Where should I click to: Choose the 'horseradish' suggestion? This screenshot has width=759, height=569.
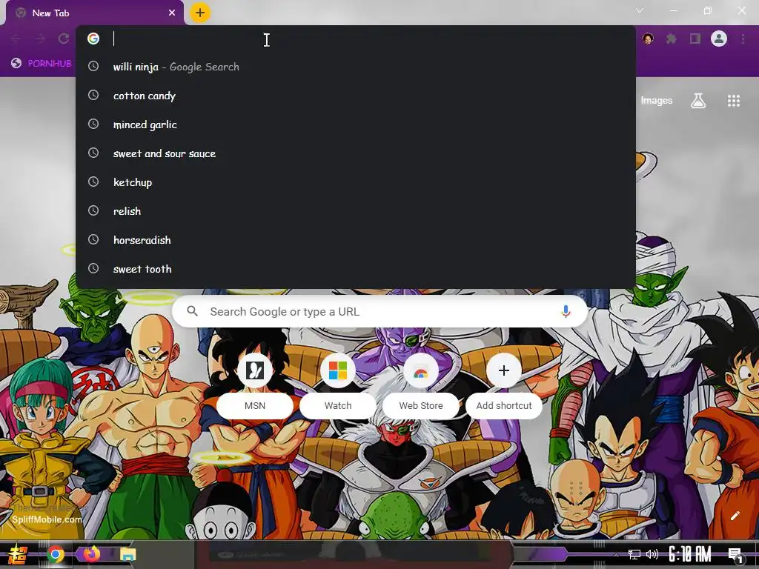tap(355, 240)
